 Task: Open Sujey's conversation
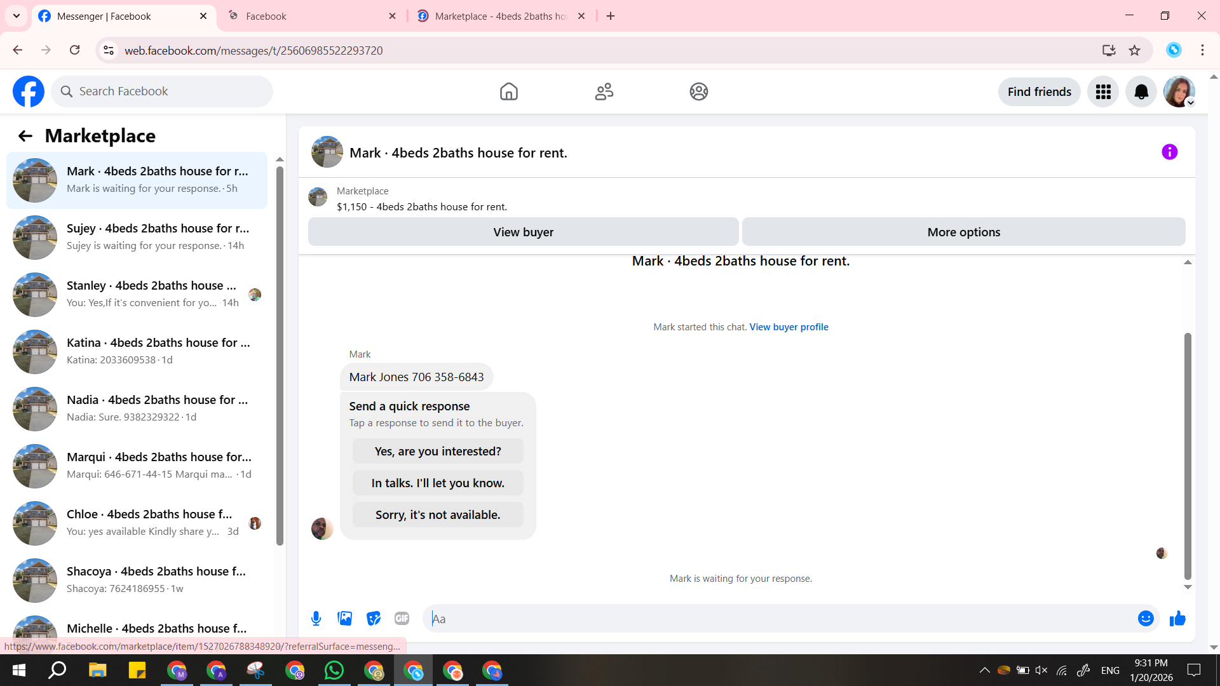137,237
